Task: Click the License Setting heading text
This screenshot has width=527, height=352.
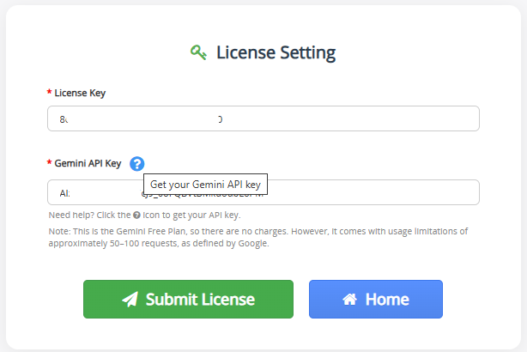Action: tap(276, 52)
